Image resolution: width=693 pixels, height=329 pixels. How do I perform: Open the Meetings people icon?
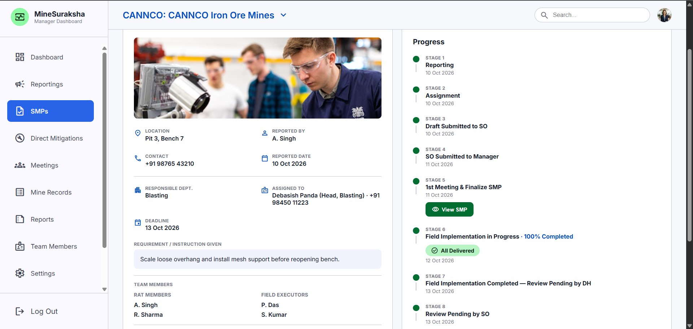20,165
